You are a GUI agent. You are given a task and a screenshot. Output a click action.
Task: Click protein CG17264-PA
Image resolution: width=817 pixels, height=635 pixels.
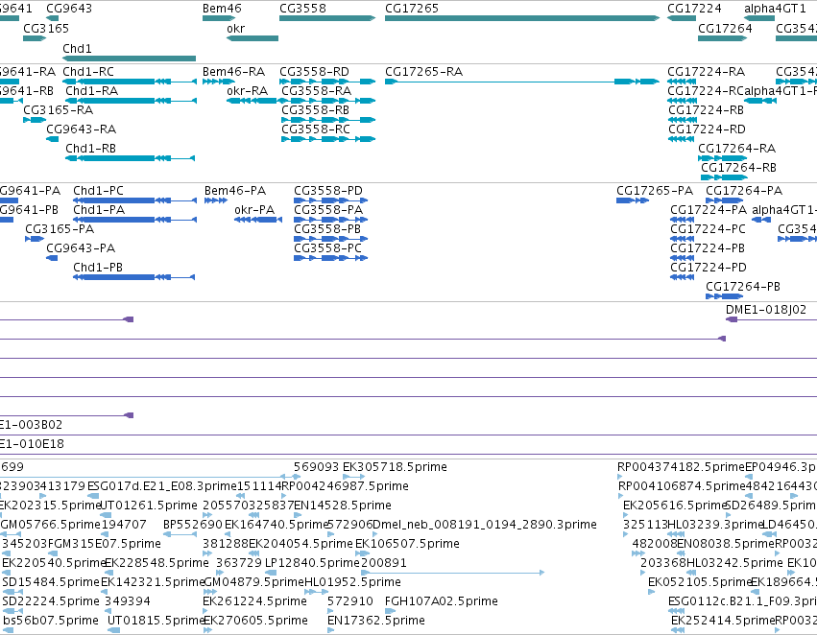(744, 191)
